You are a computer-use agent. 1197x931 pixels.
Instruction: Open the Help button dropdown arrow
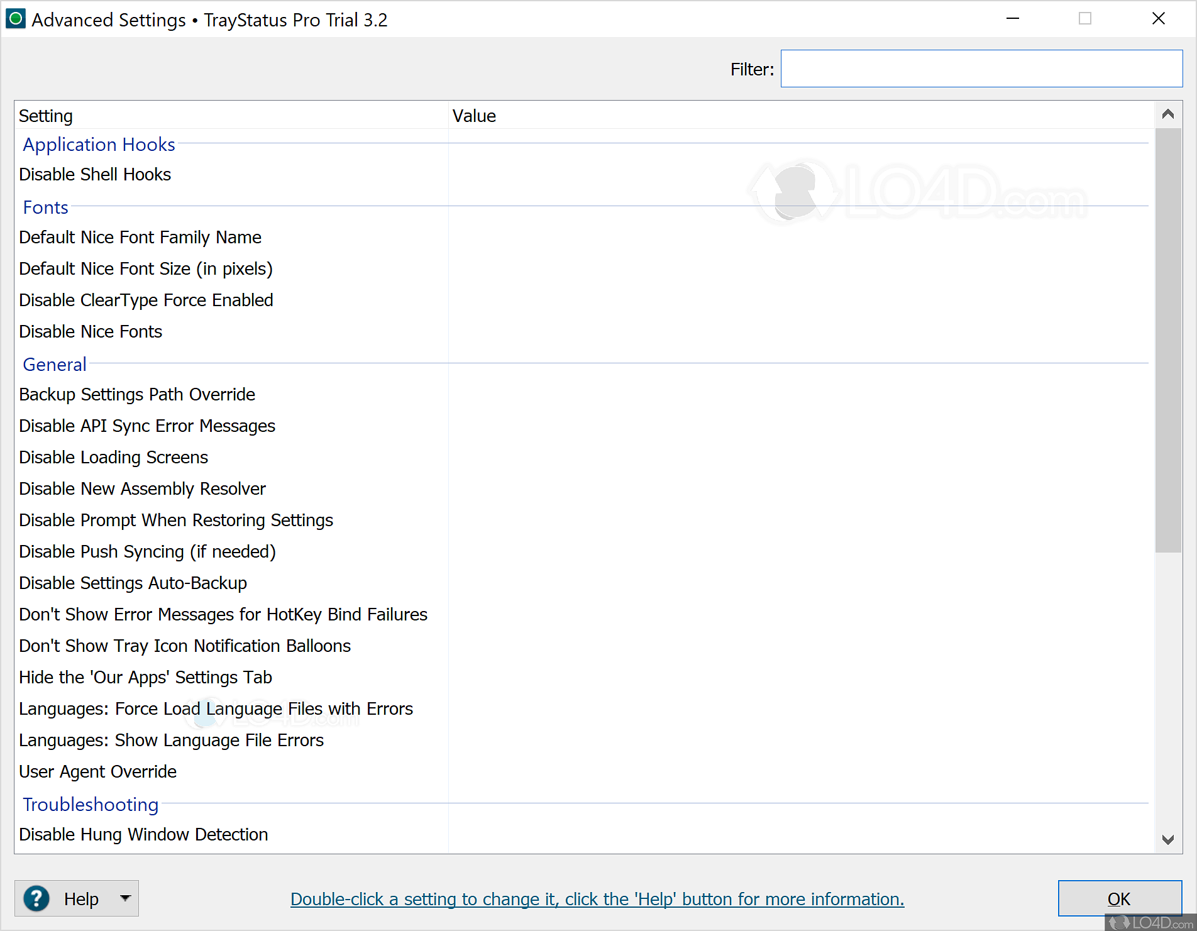pos(125,898)
